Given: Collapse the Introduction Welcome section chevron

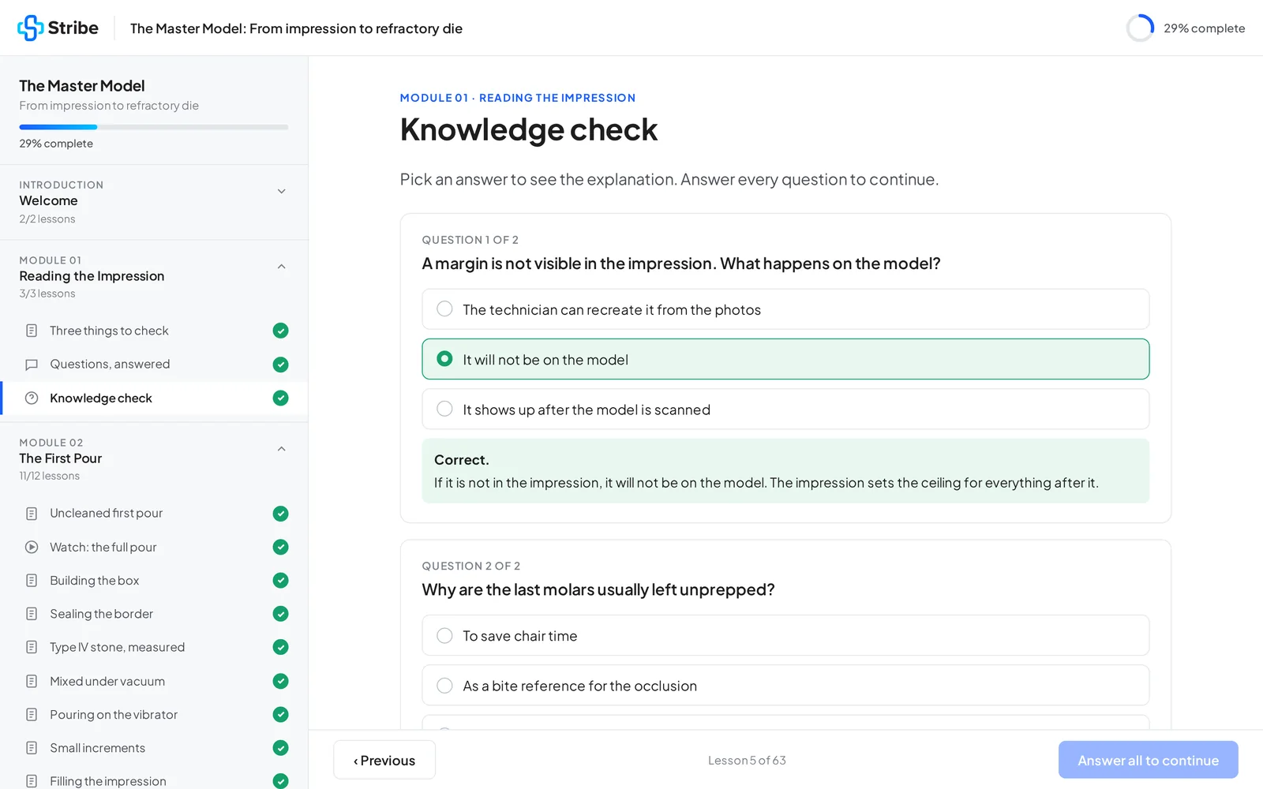Looking at the screenshot, I should point(282,191).
